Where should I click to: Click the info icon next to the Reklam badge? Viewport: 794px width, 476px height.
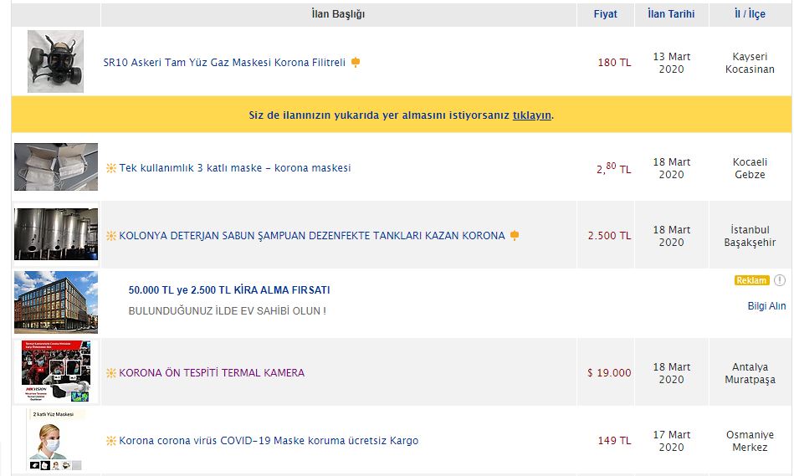[780, 280]
